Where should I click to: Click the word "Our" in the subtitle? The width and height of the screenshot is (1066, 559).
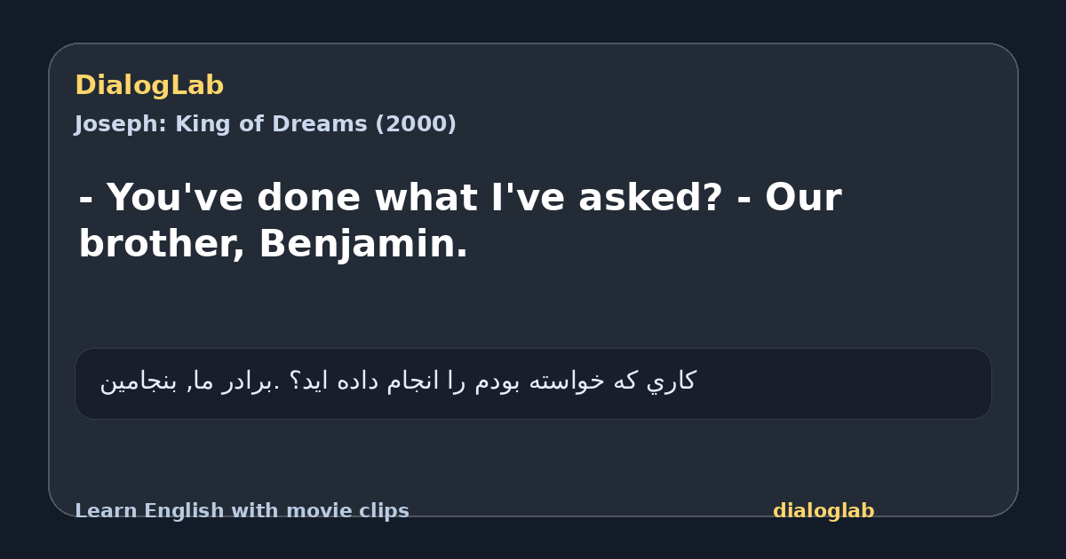[x=803, y=198]
